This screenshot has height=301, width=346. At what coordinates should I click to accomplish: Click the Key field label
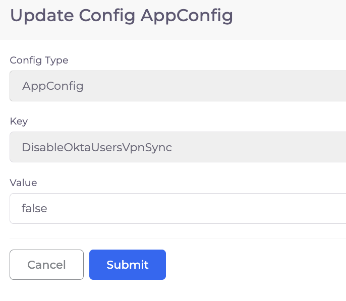coord(19,122)
